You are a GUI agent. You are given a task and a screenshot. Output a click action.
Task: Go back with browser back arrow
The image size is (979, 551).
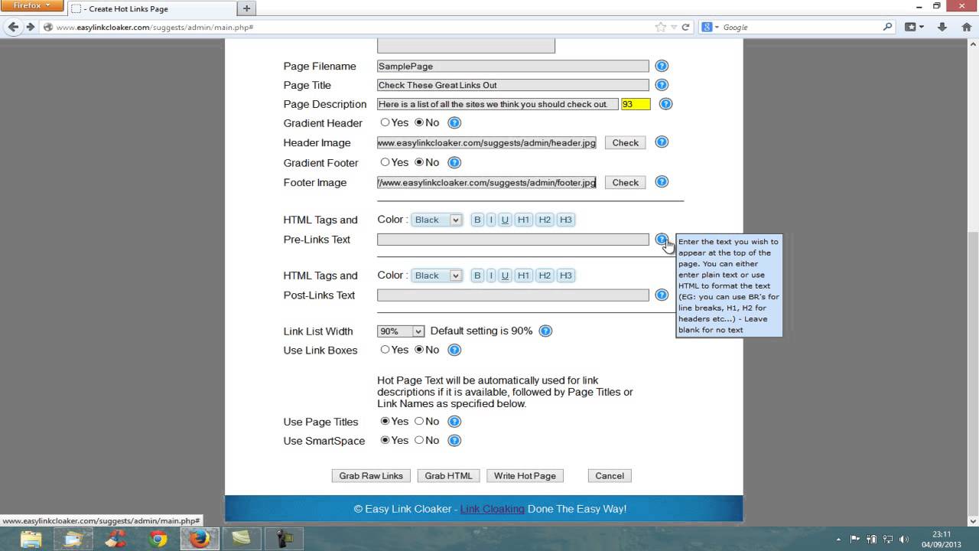click(x=13, y=27)
